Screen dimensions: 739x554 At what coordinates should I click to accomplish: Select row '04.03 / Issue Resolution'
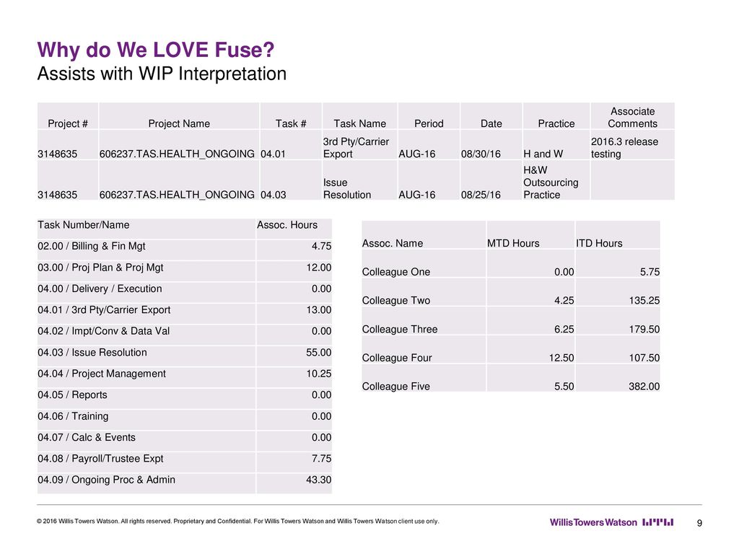click(185, 356)
